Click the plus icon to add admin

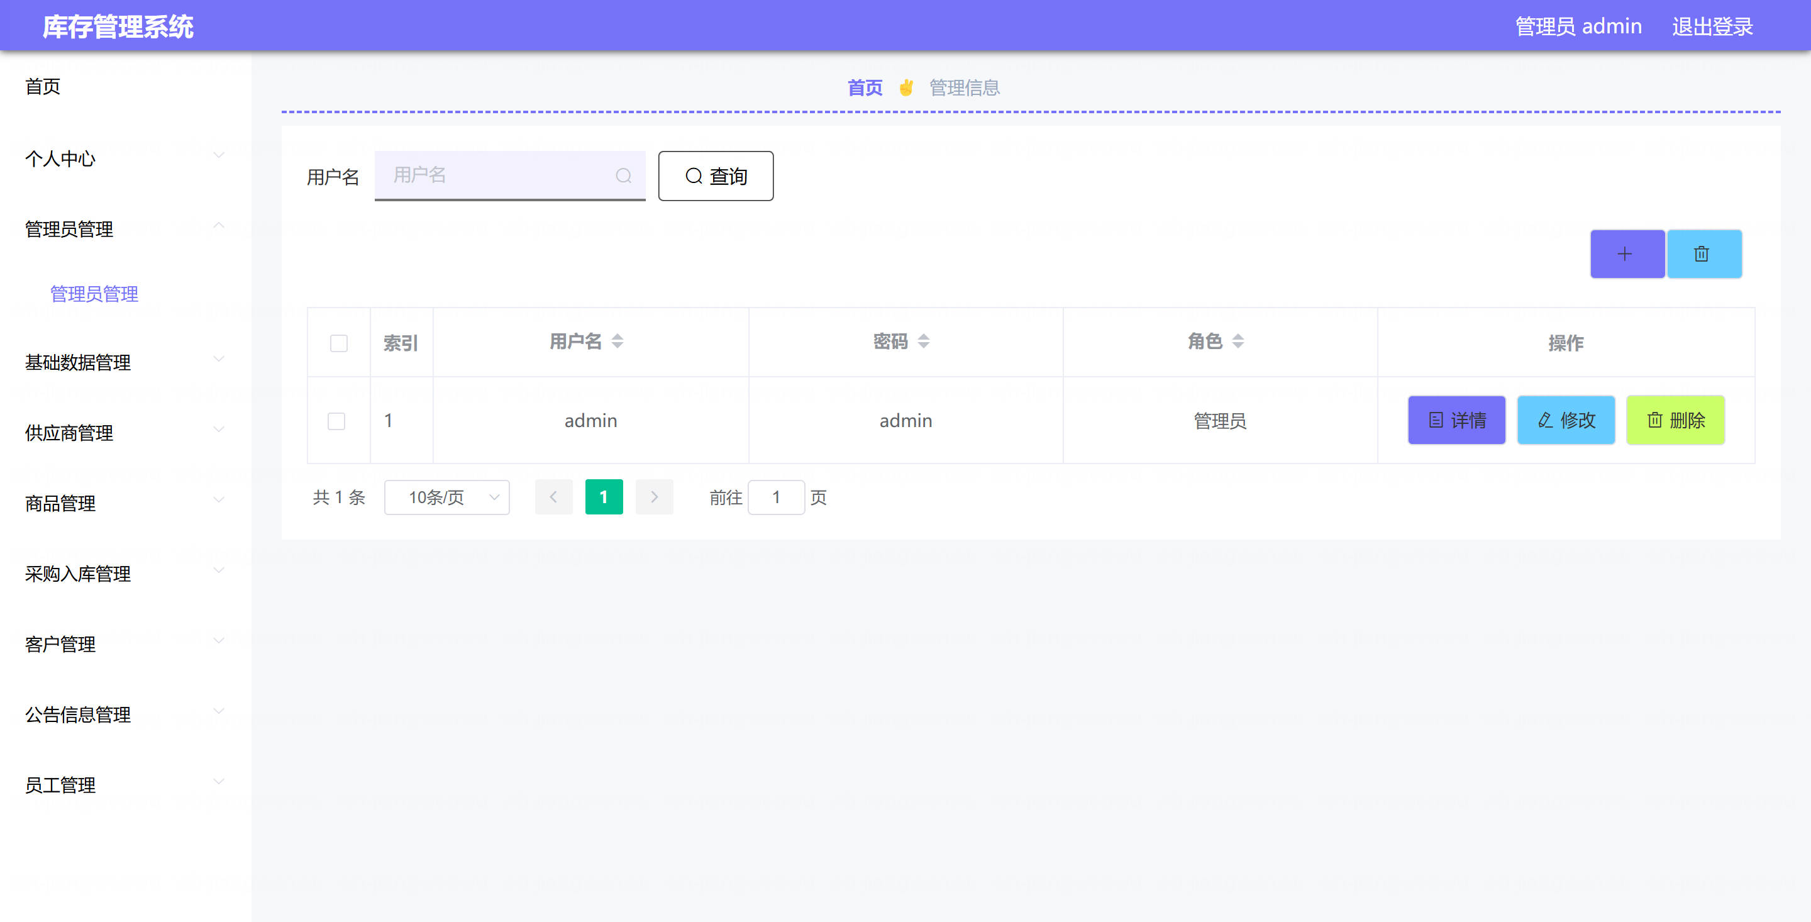(x=1627, y=254)
